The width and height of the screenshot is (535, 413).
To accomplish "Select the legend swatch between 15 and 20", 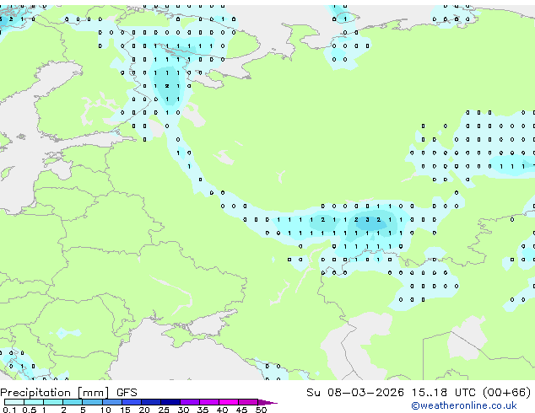I will 131,402.
